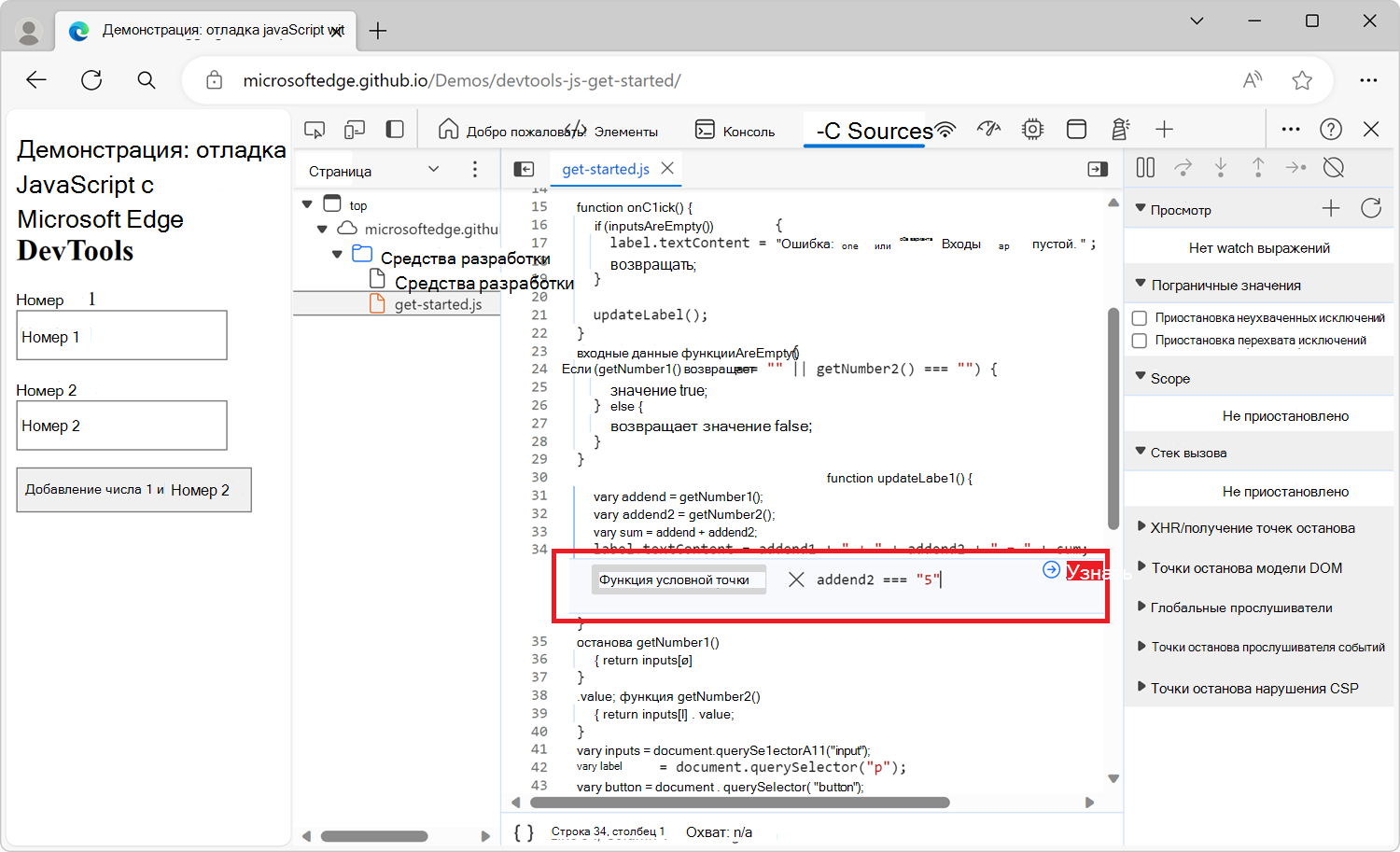Image resolution: width=1400 pixels, height=852 pixels.
Task: Open the Network tool icon
Action: [946, 130]
